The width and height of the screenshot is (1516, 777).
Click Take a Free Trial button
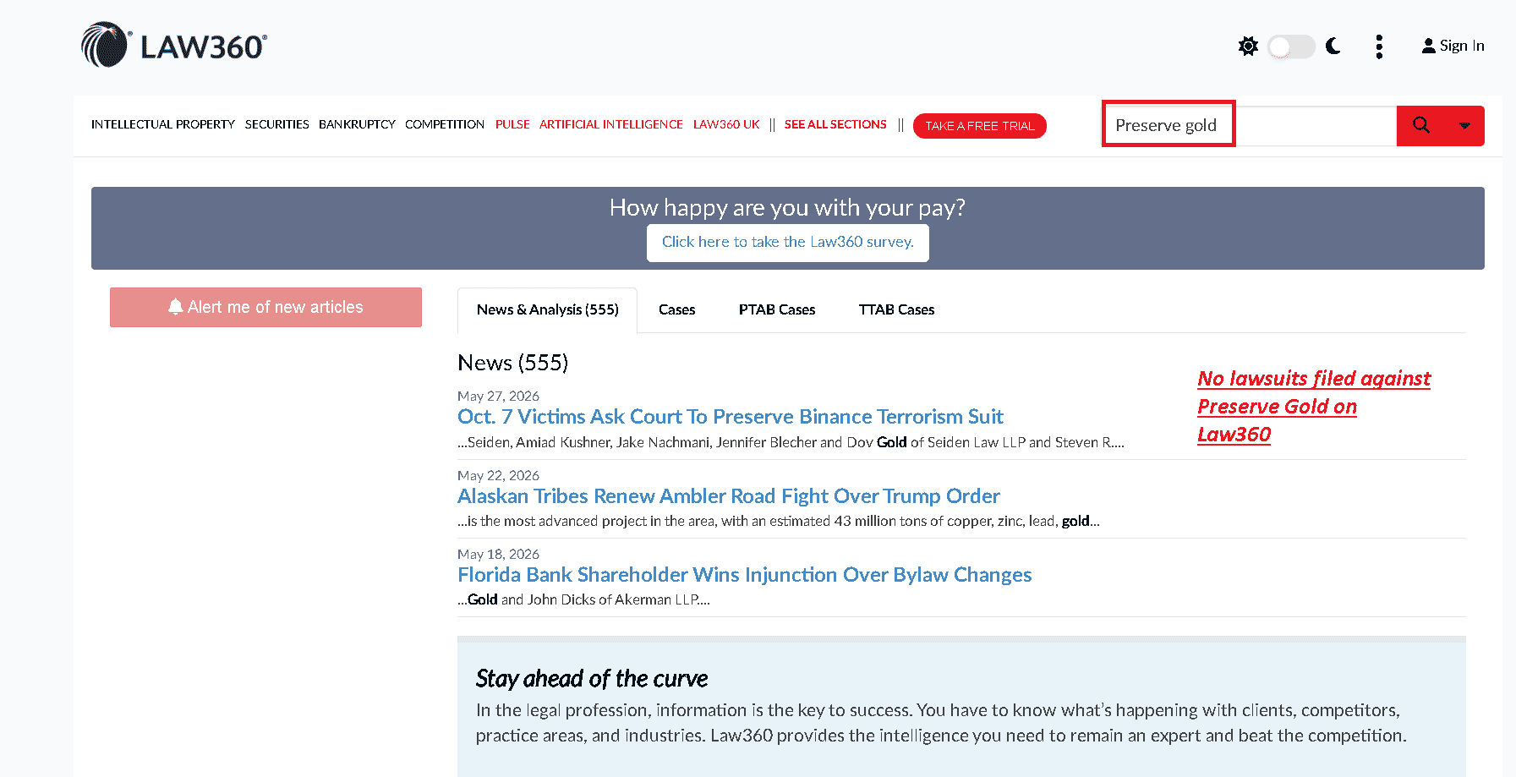click(979, 126)
